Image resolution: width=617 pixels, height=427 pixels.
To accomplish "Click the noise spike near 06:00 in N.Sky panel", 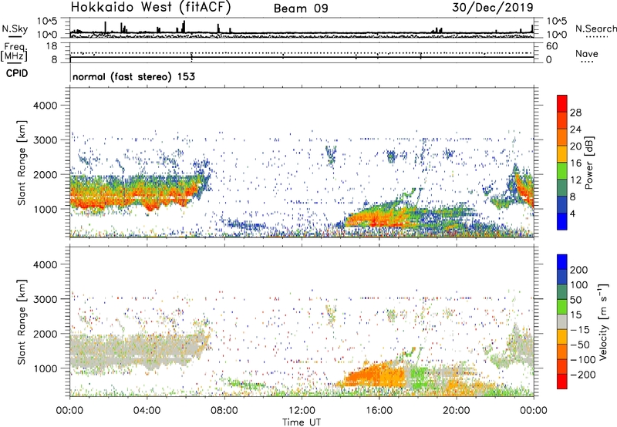I will [x=184, y=27].
